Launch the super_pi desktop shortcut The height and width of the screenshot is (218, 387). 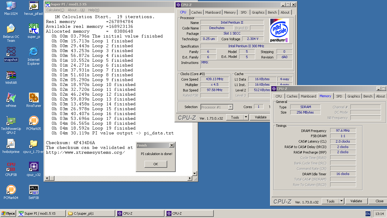point(34,28)
